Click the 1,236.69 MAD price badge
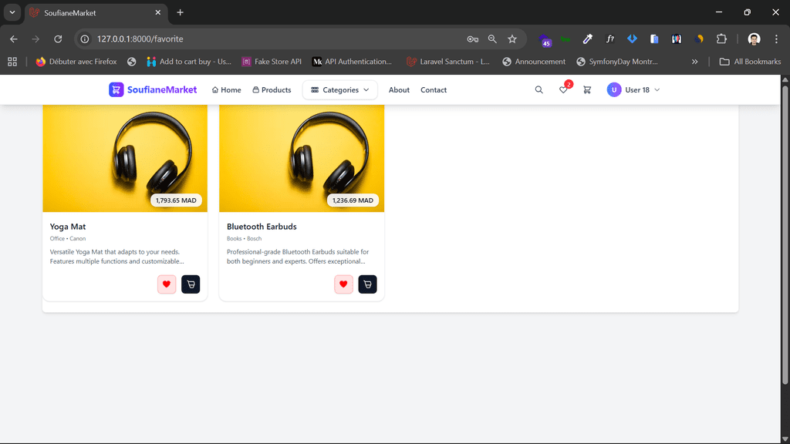Screen dimensions: 790x444 [353, 200]
